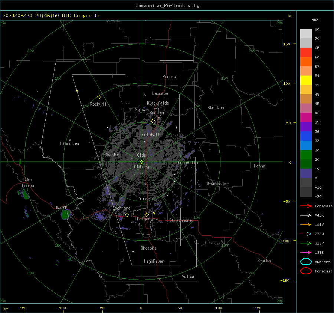
Task: Click the green 31JP arrow in legend
Action: [306, 243]
